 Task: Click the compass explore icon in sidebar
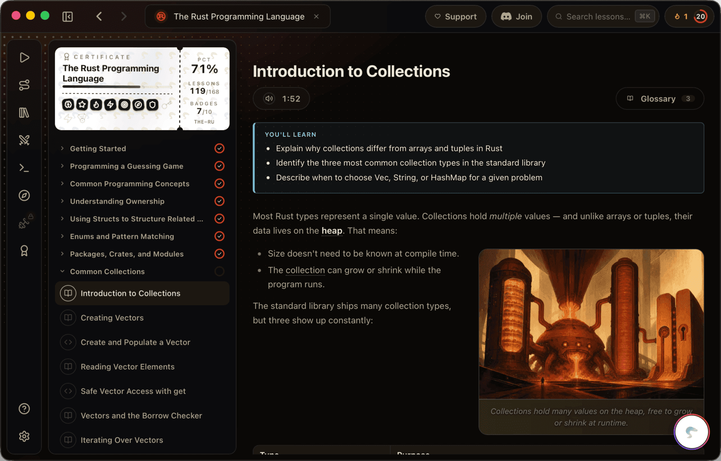(24, 195)
